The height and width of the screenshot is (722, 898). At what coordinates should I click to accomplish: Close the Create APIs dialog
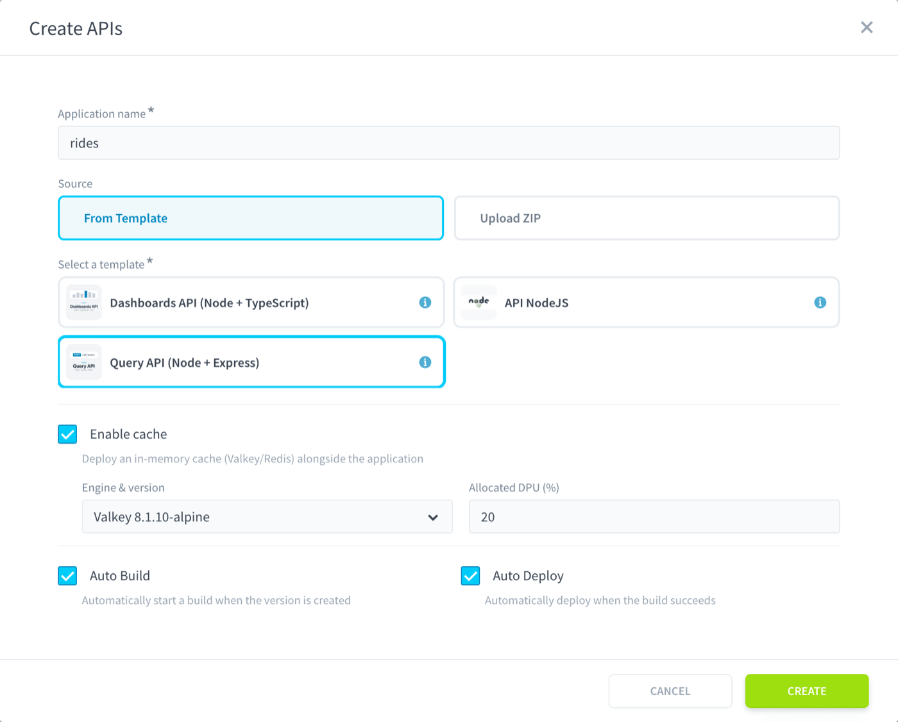coord(867,28)
